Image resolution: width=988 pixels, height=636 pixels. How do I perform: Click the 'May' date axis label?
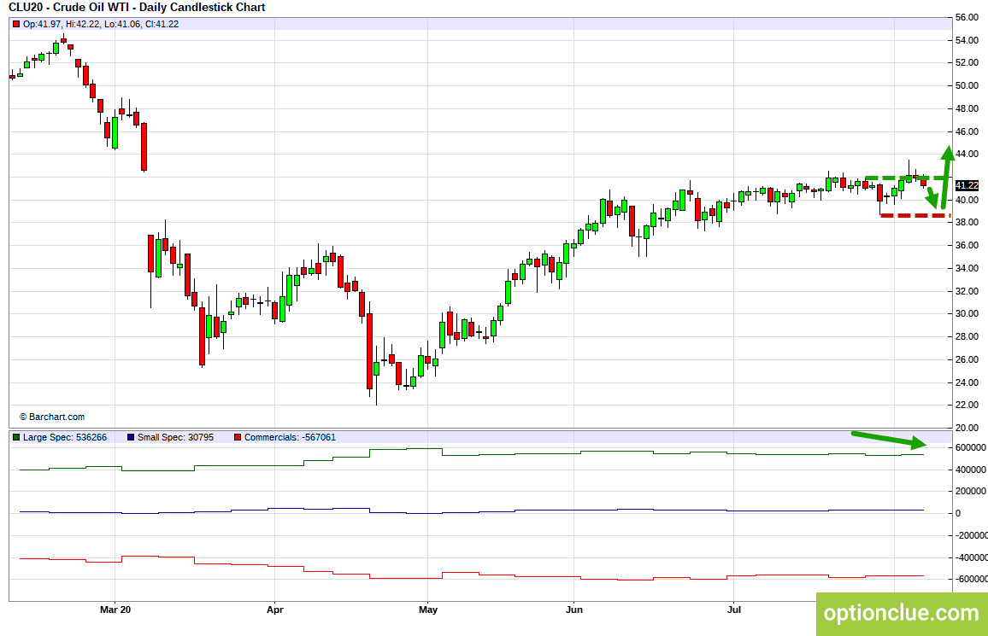click(428, 610)
